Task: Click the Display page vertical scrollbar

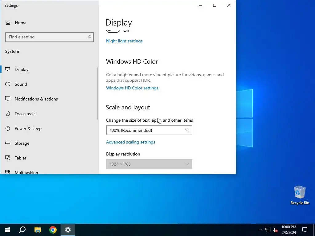Action: [235, 71]
